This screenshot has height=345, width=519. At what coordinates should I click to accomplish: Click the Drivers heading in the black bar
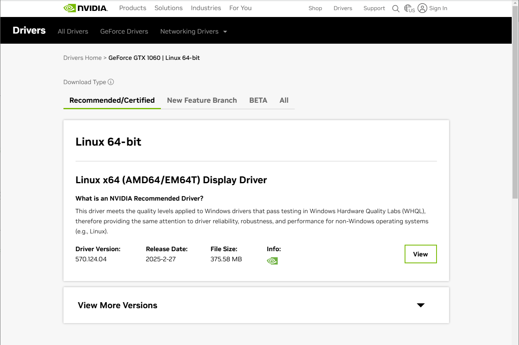tap(29, 30)
